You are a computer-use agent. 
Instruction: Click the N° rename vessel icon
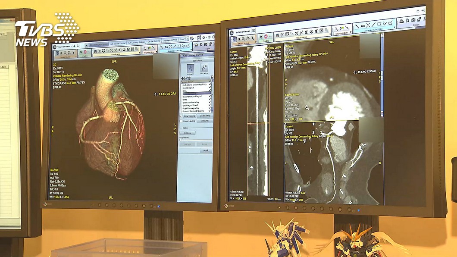[x=186, y=78]
